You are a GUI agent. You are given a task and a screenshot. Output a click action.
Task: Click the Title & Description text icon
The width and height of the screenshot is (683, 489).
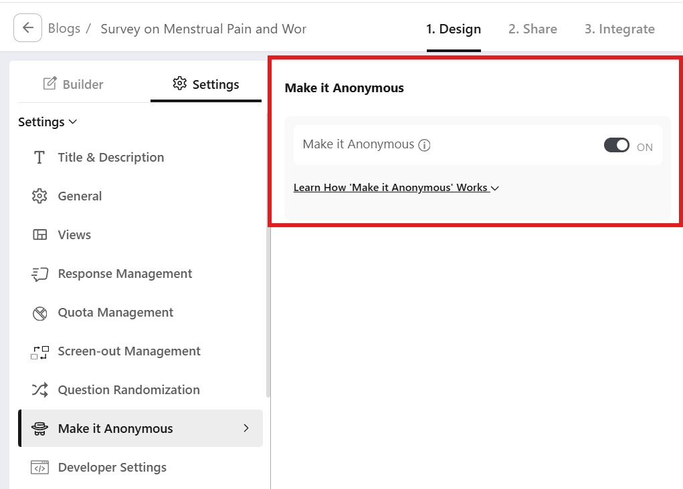pos(39,158)
